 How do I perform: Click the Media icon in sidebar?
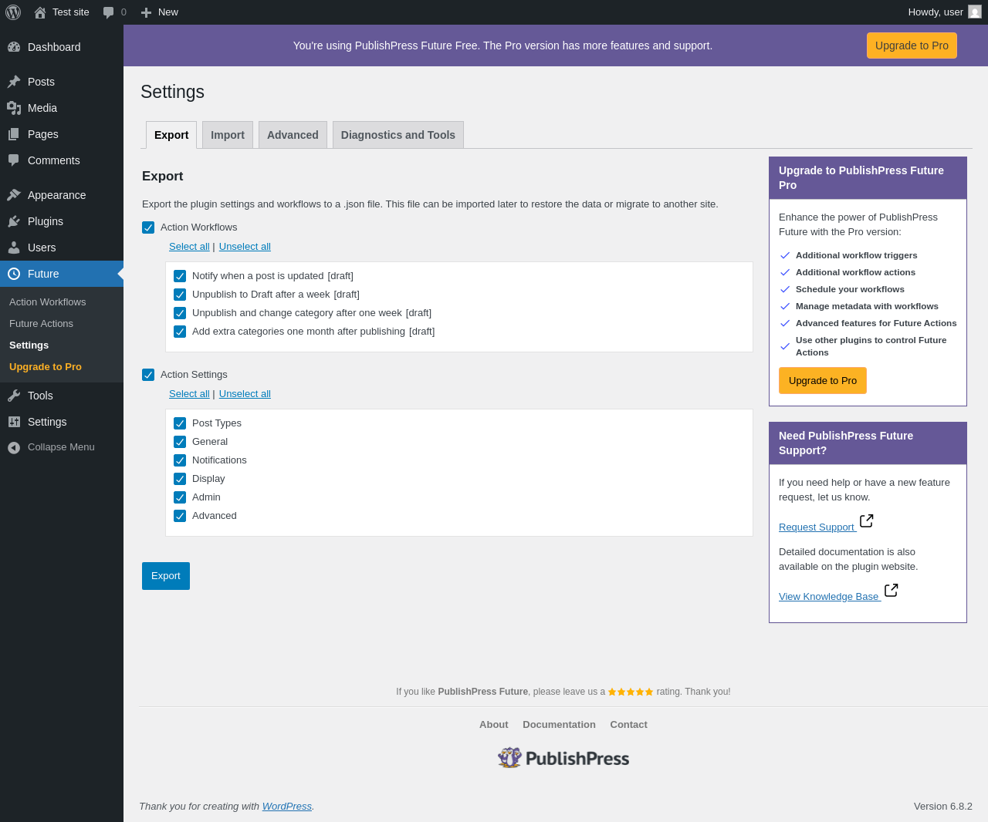click(x=14, y=108)
